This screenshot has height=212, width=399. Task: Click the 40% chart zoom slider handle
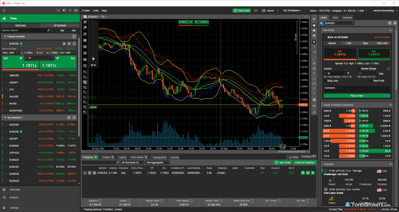point(93,59)
